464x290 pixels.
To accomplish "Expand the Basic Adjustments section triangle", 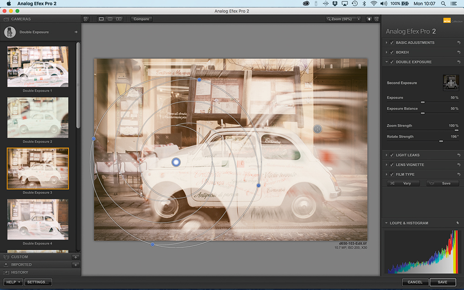I will (x=387, y=43).
